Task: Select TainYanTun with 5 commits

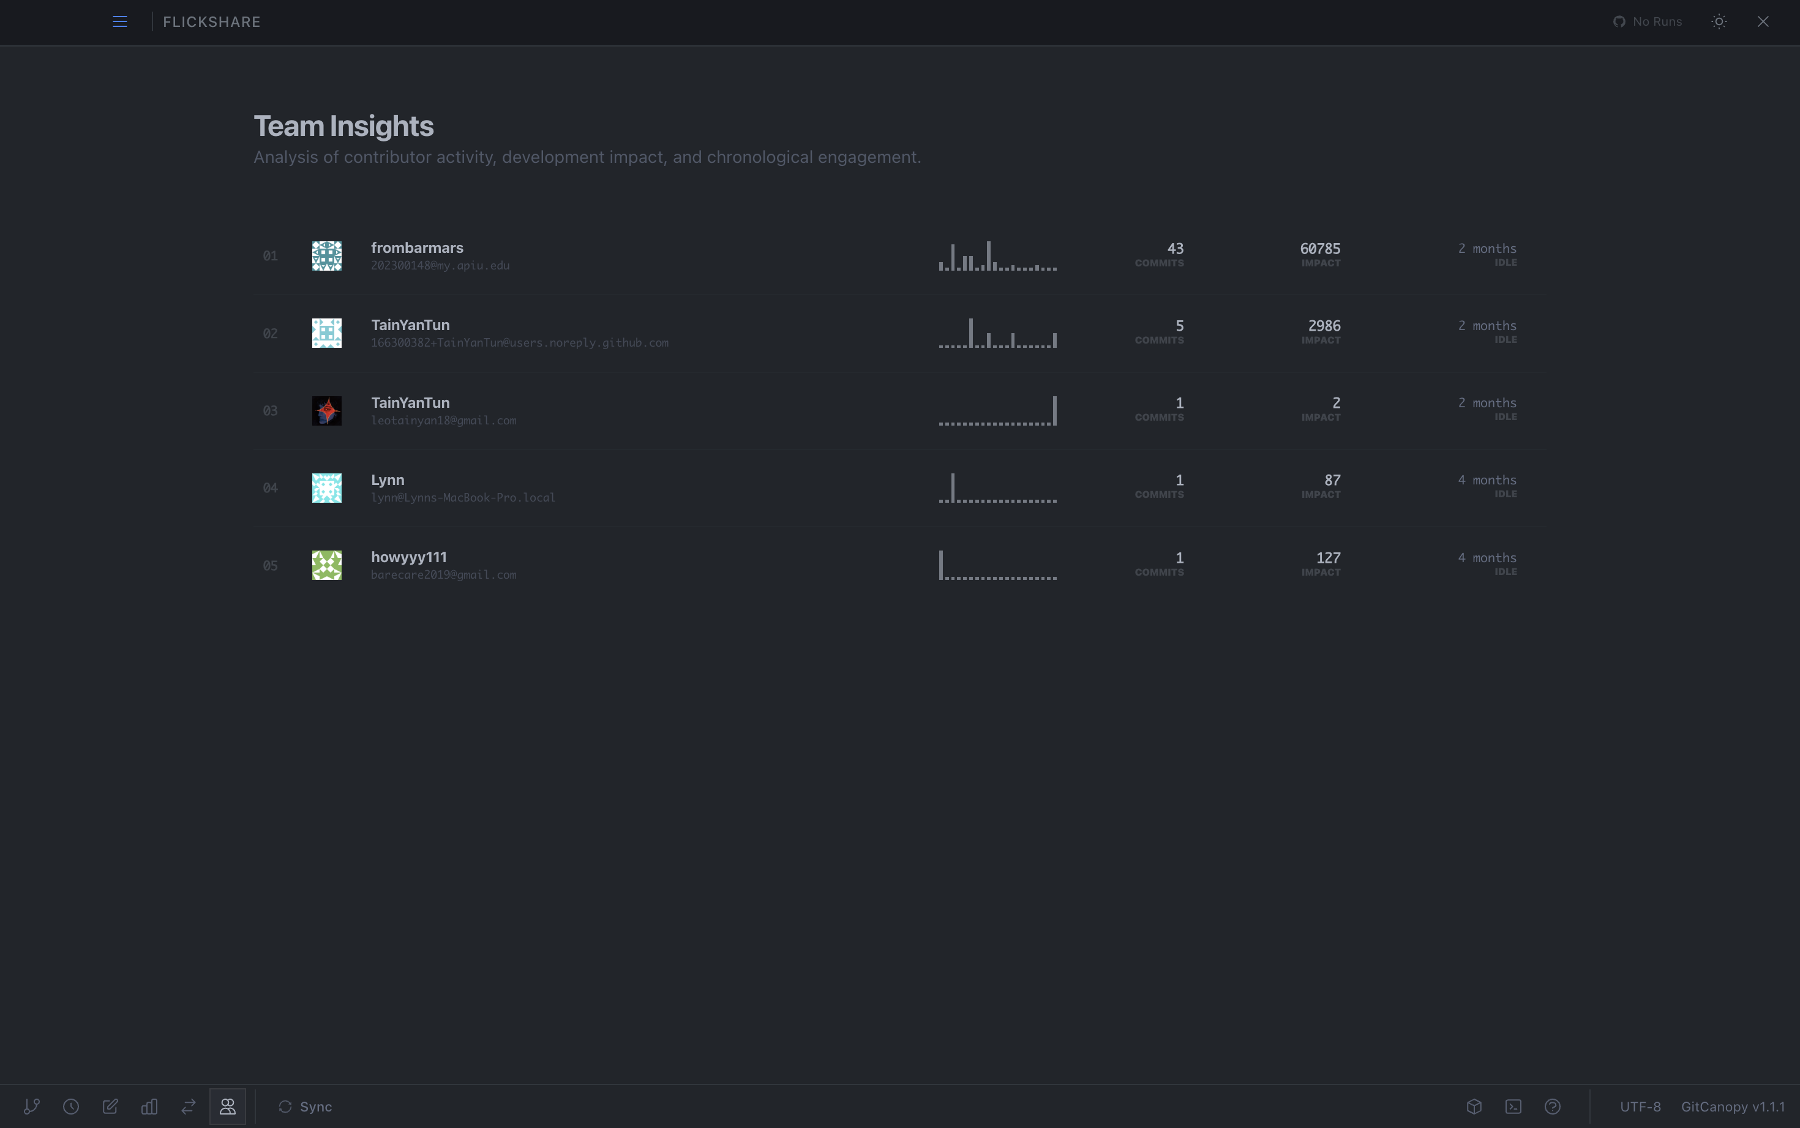Action: (x=410, y=325)
